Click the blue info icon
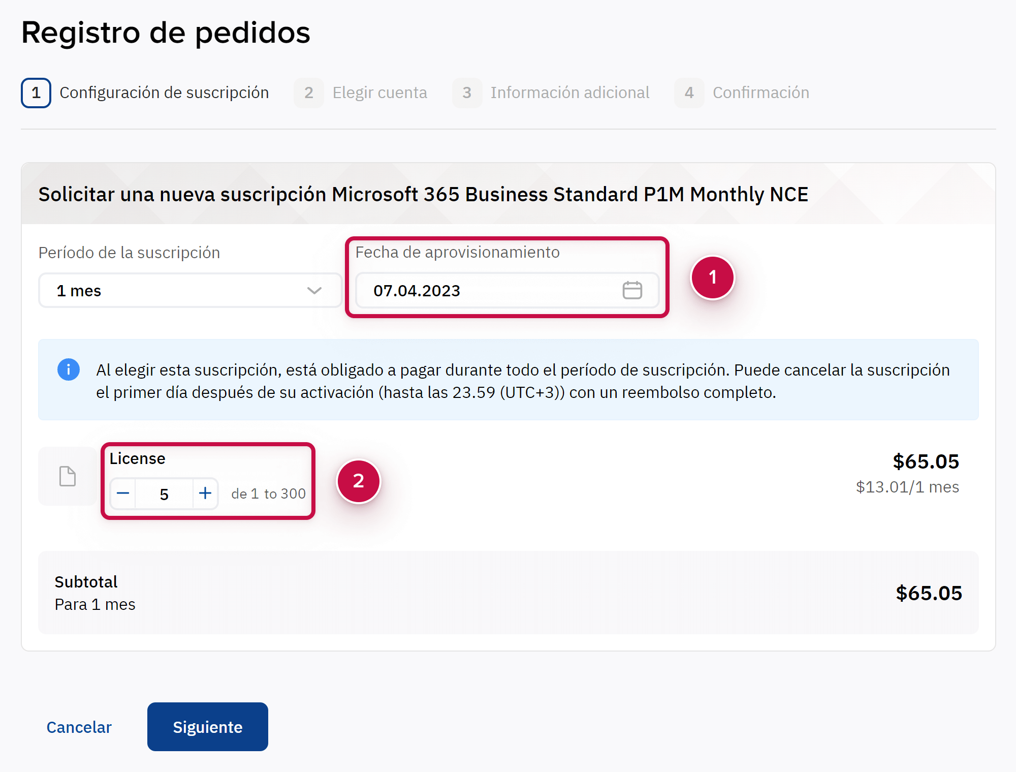The width and height of the screenshot is (1016, 772). coord(69,369)
